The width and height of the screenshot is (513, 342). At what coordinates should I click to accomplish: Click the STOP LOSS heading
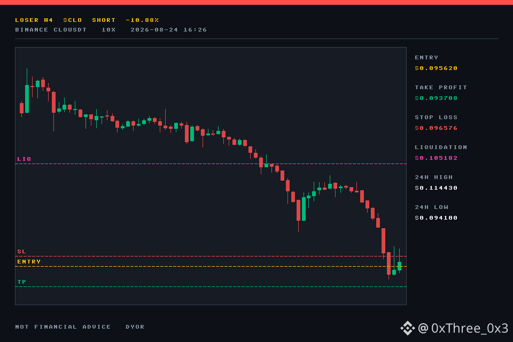click(x=436, y=118)
